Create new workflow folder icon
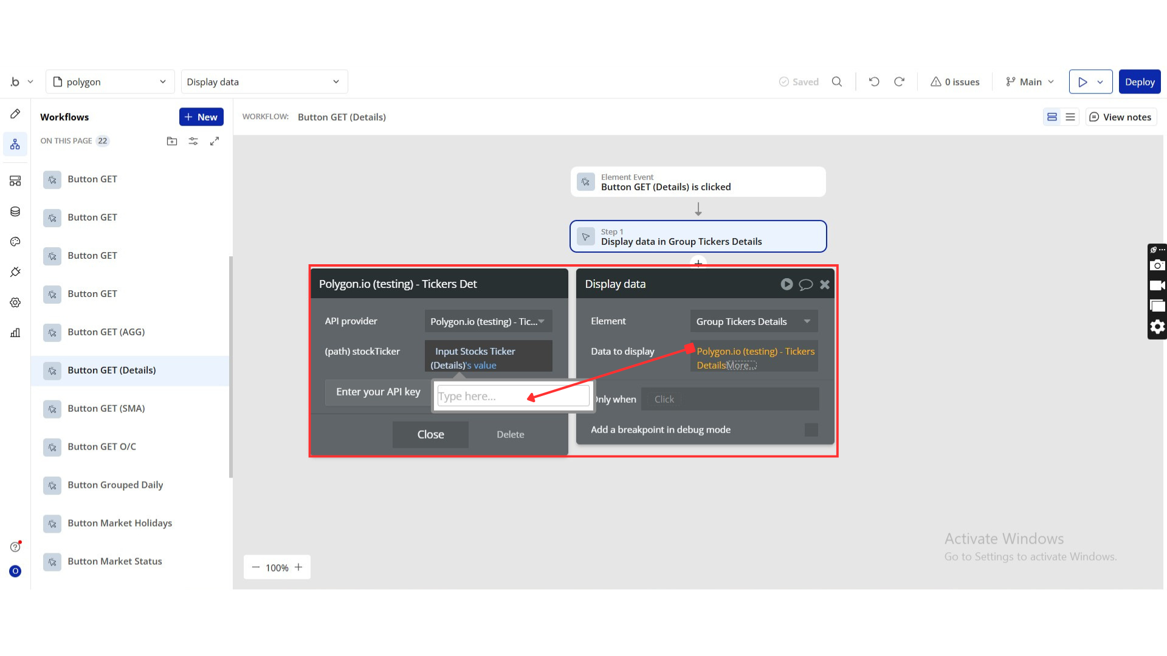The width and height of the screenshot is (1167, 656). (172, 141)
